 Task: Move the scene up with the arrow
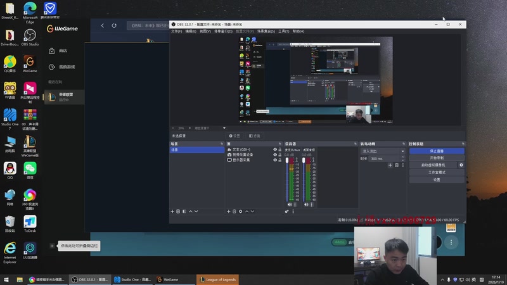pyautogui.click(x=191, y=212)
